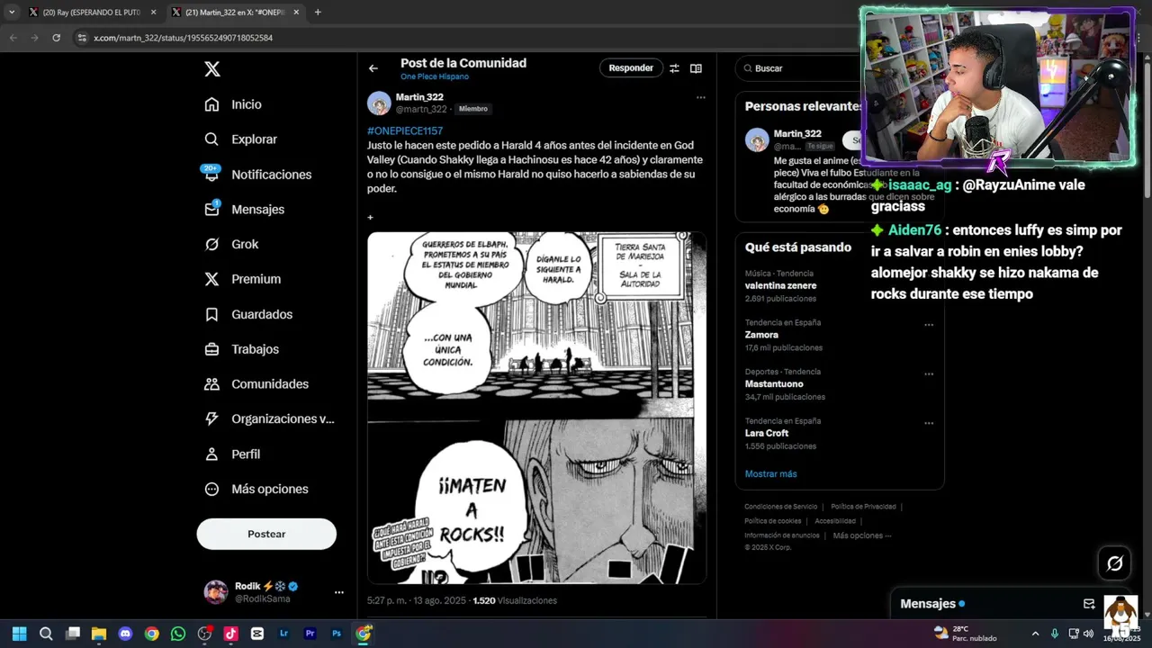Open Windows Start menu
1152x648 pixels.
tap(20, 634)
